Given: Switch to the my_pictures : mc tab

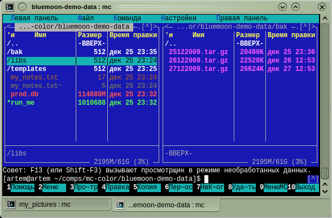Looking at the screenshot, I should pos(56,204).
